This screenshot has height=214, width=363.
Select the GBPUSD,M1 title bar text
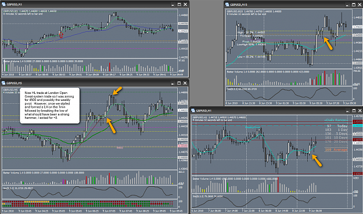pyautogui.click(x=15, y=5)
